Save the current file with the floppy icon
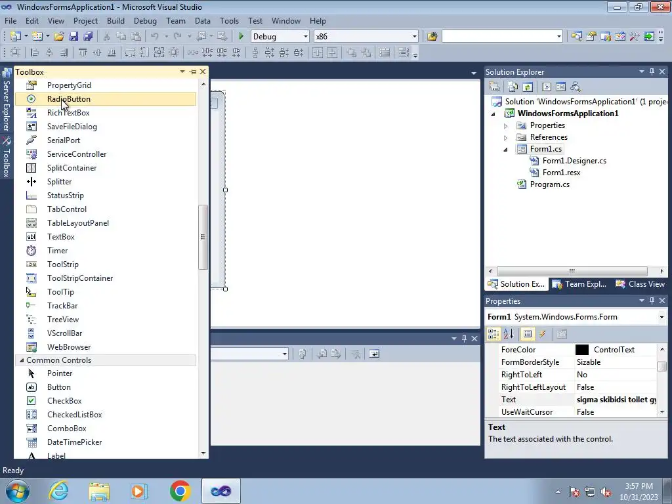 73,37
